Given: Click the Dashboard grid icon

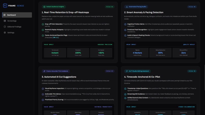Looking at the screenshot, I should click(5, 15).
